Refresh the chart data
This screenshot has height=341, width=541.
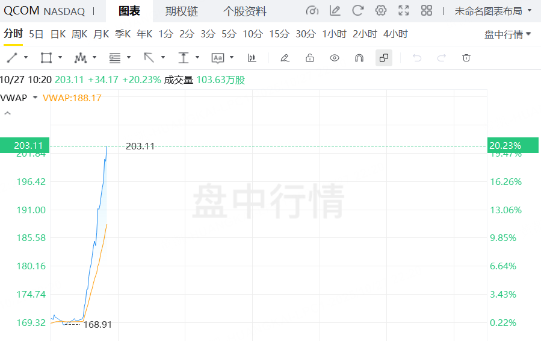click(x=358, y=10)
